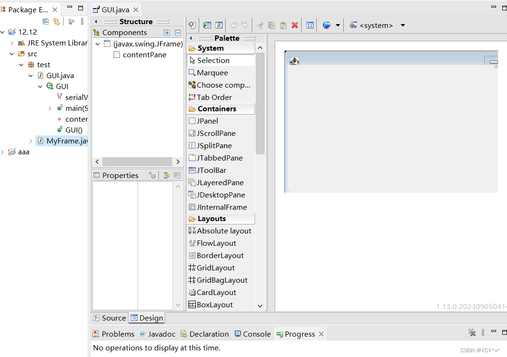Choose BoxLayout in Palette
507x357 pixels.
pyautogui.click(x=221, y=304)
